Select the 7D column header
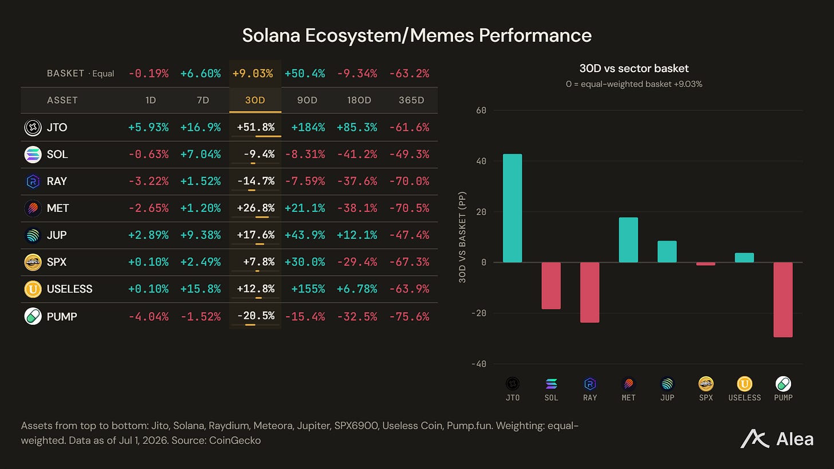 click(203, 100)
